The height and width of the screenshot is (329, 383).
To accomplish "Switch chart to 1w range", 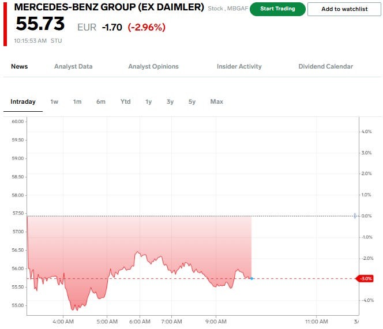I will tap(54, 101).
